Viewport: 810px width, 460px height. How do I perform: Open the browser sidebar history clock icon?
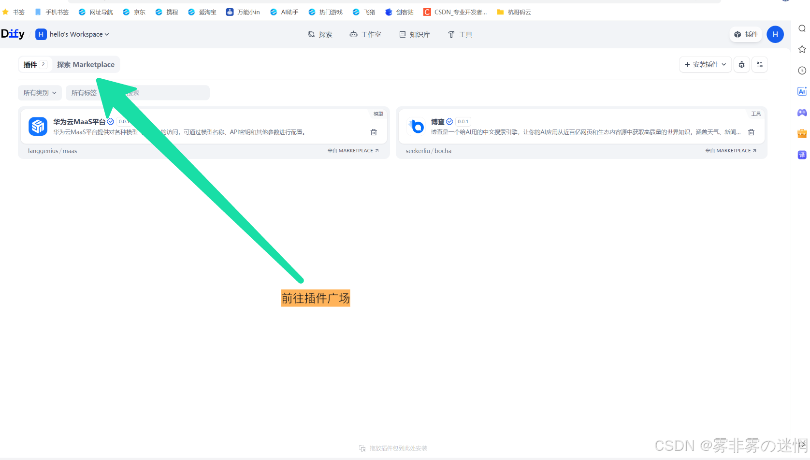pos(802,71)
